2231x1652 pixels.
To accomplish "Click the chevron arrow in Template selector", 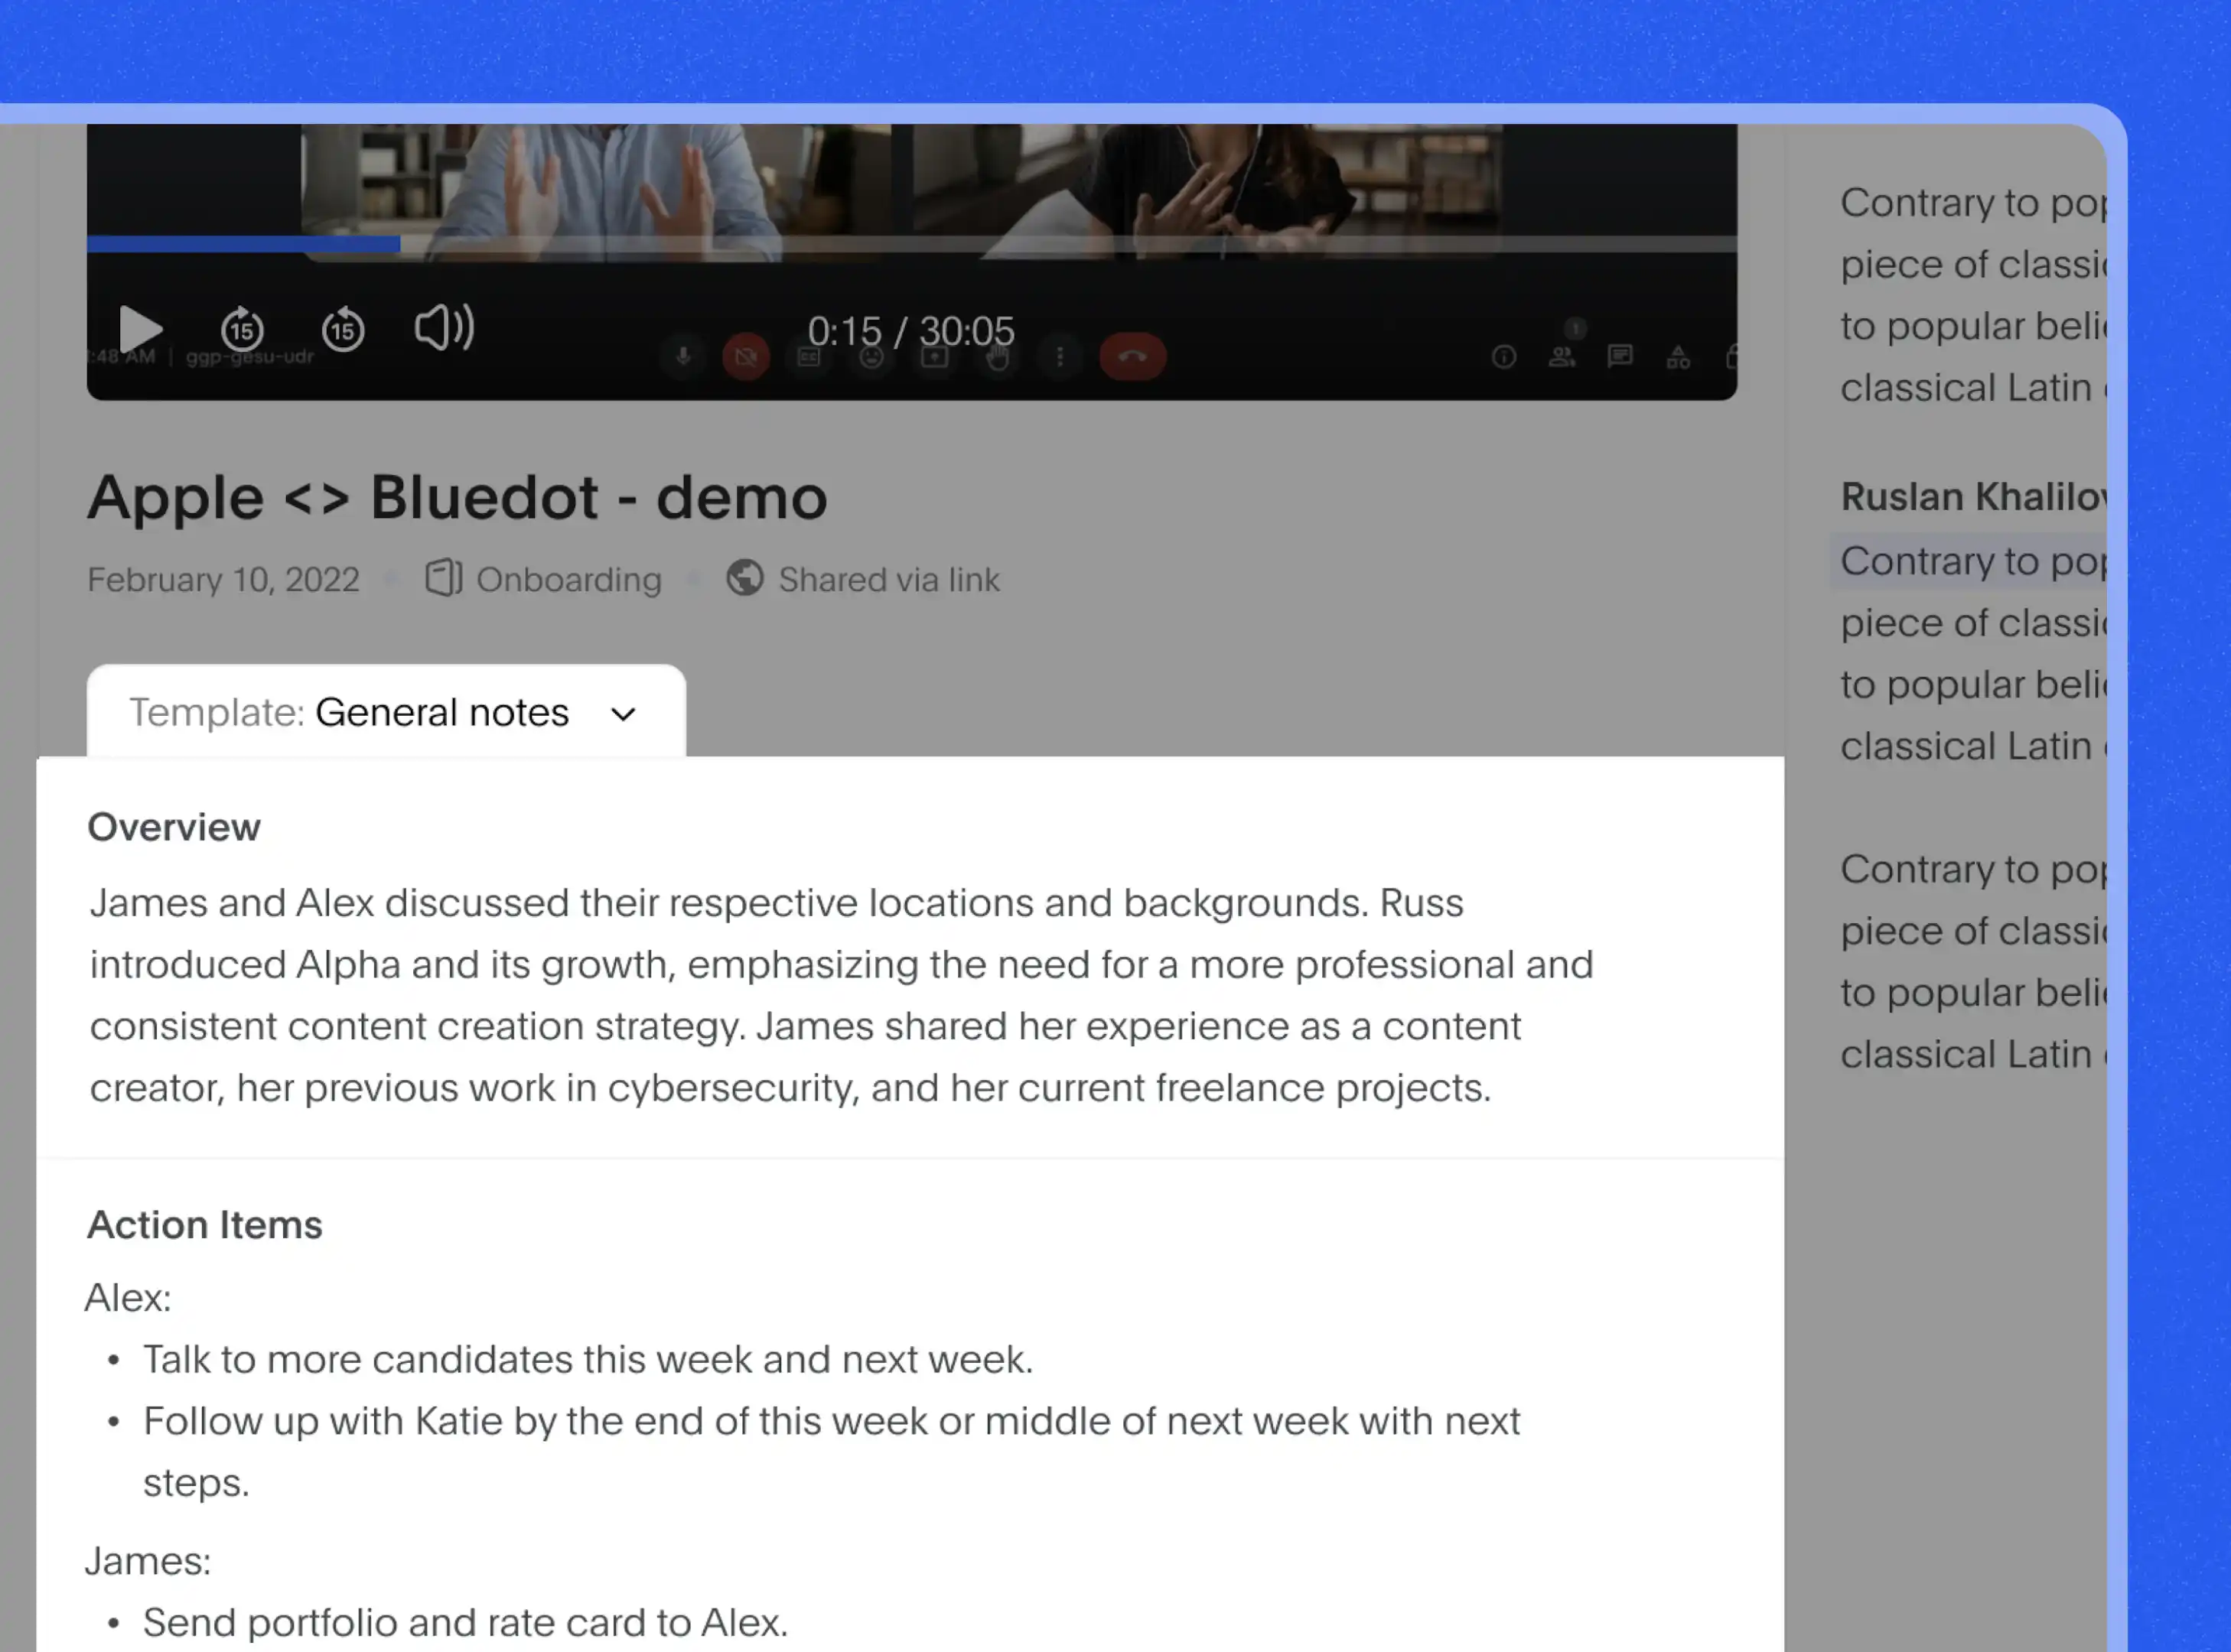I will (x=624, y=715).
